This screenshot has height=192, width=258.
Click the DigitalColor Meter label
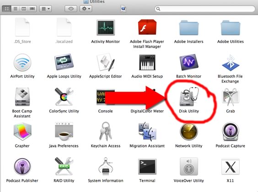(147, 111)
